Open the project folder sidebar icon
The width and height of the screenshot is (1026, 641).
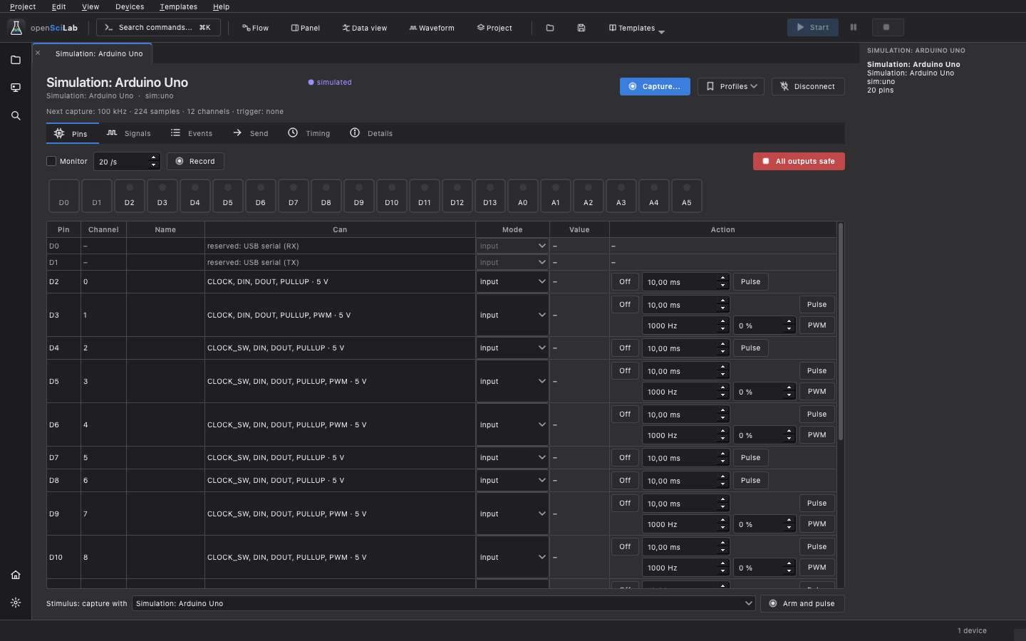pos(16,60)
